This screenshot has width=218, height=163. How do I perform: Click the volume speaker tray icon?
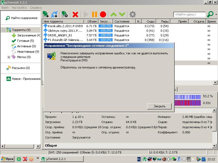pos(169,159)
